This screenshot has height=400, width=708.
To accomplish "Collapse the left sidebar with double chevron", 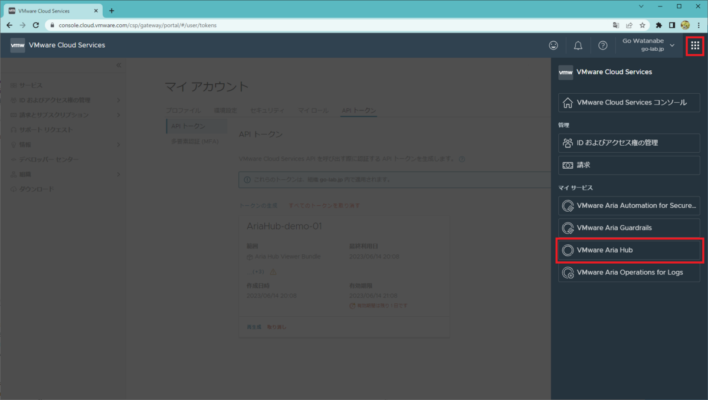I will click(118, 65).
